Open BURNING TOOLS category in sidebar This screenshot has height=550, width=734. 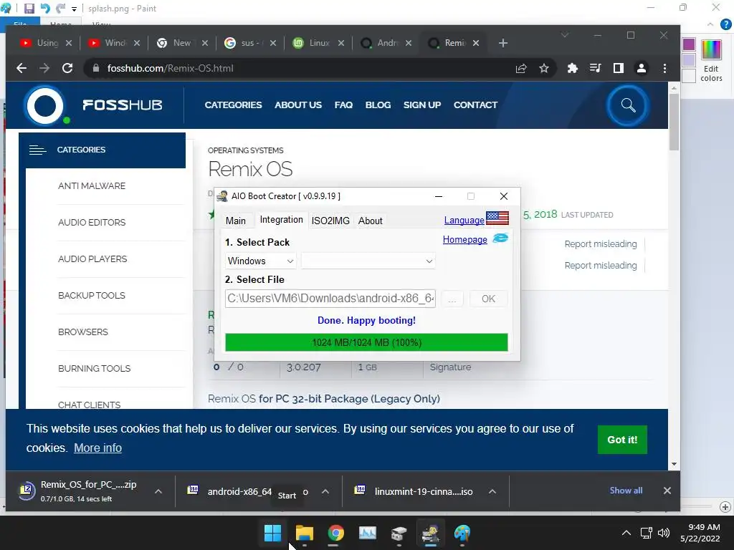pyautogui.click(x=94, y=369)
